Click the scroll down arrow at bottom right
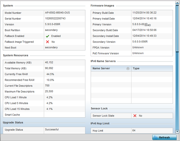Viewport: 180px width, 141px height. click(x=177, y=132)
